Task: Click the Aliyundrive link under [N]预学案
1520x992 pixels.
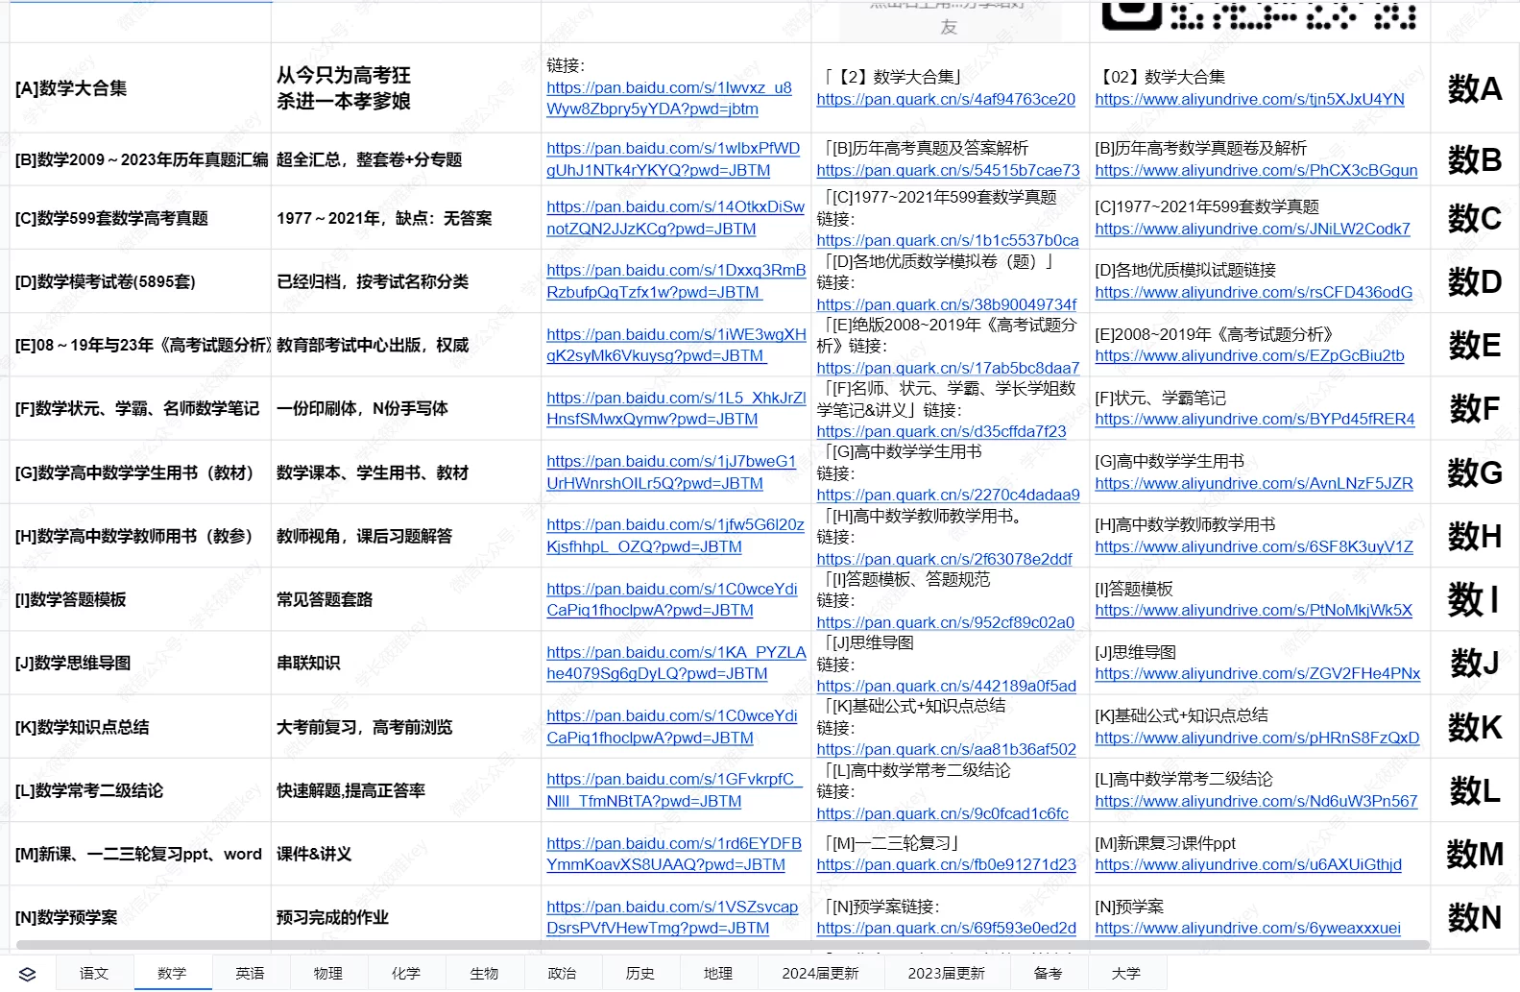Action: 1247,929
